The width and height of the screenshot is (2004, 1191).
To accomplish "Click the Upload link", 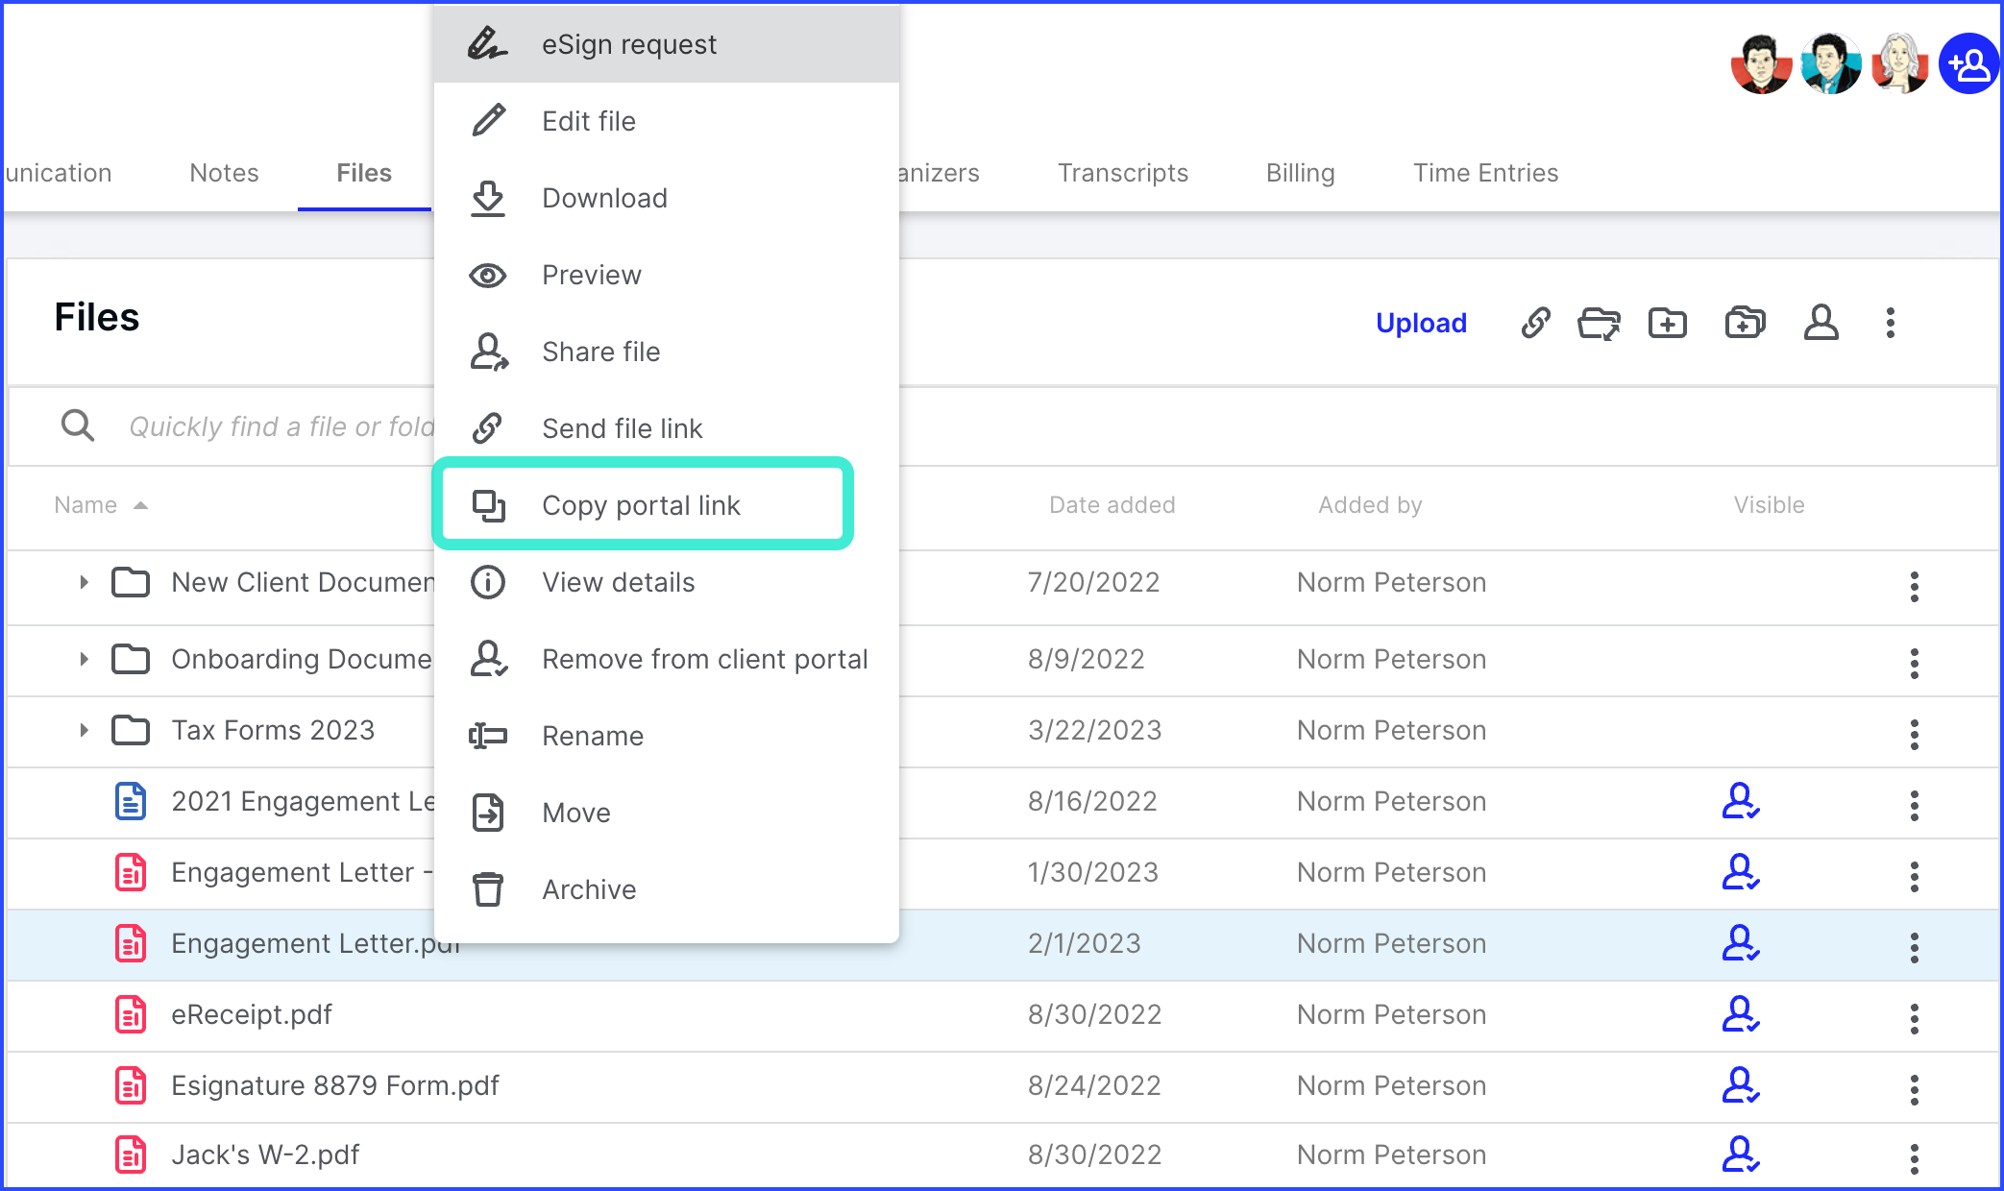I will 1421,323.
